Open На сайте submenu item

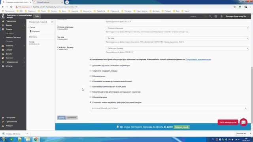click(9, 33)
